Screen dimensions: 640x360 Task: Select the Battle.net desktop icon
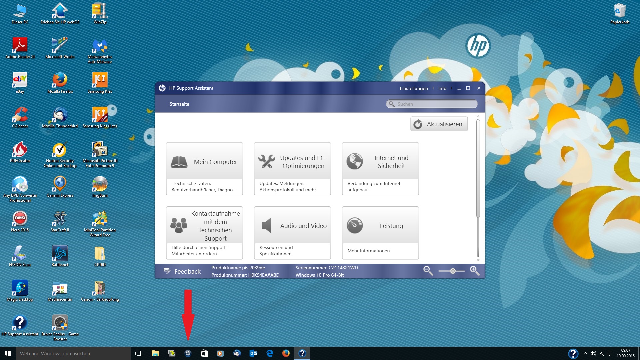pos(60,256)
